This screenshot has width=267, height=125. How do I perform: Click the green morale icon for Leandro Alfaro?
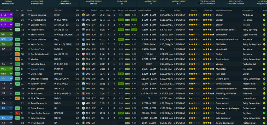264,25
